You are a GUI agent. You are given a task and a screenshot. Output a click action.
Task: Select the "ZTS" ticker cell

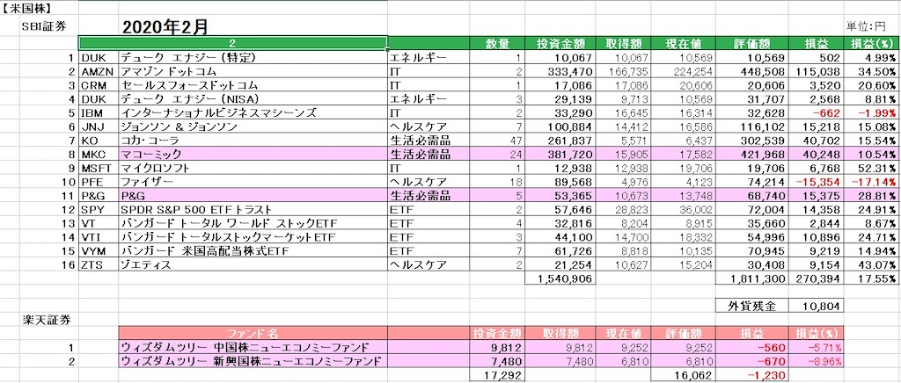click(99, 264)
